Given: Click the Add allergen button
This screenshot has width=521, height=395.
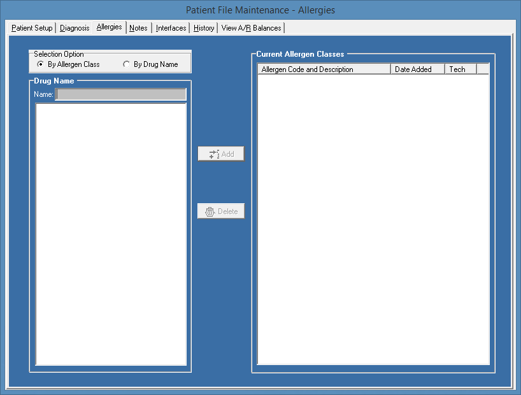Looking at the screenshot, I should coord(221,154).
